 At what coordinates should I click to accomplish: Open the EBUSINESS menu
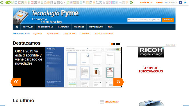(x=79, y=27)
